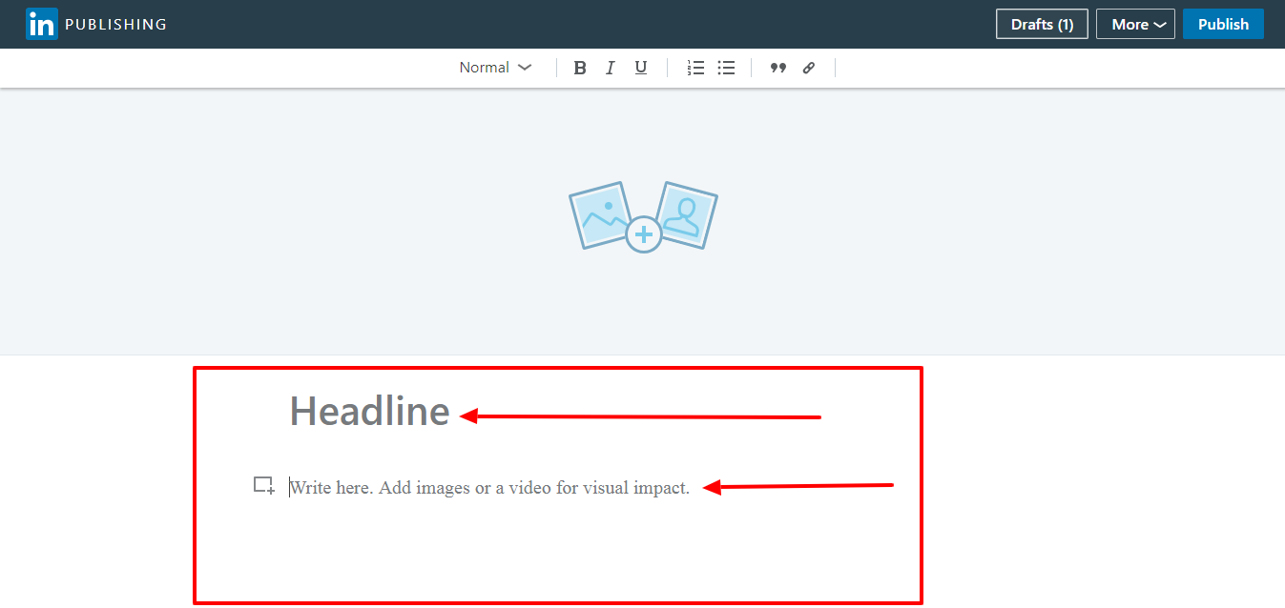
Task: Apply italic formatting
Action: coord(611,68)
